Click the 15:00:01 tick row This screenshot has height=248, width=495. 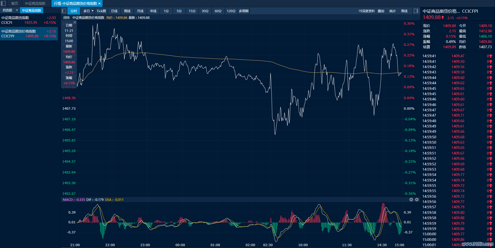coord(457,245)
